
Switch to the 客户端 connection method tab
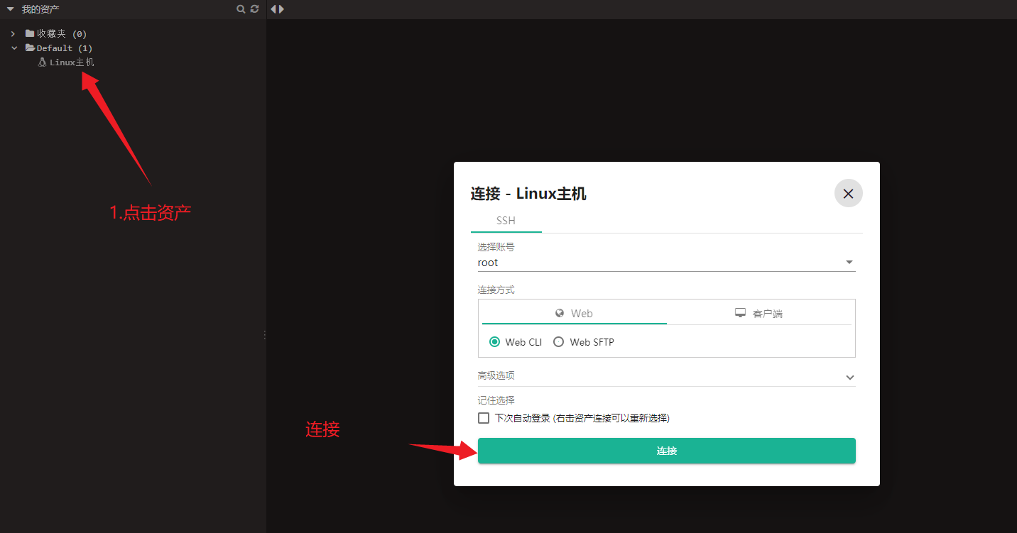[759, 313]
